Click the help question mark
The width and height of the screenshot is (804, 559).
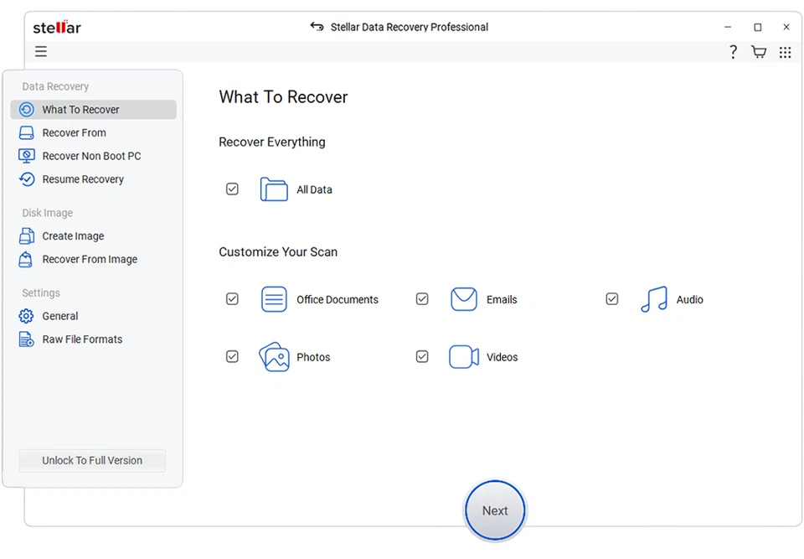pos(733,51)
